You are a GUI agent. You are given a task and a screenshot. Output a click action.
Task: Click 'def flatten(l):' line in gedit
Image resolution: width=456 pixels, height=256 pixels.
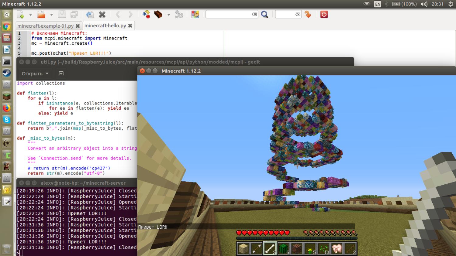(x=37, y=93)
